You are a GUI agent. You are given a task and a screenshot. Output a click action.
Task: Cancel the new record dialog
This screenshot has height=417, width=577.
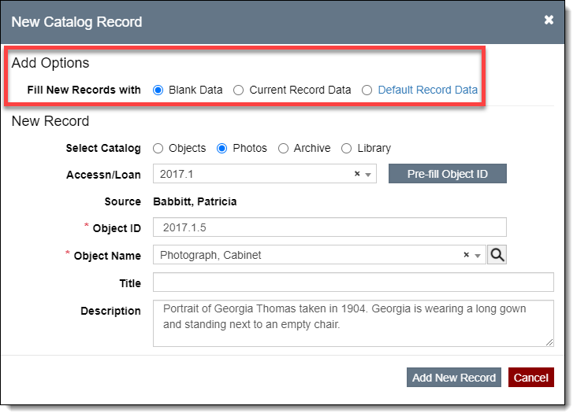(530, 378)
